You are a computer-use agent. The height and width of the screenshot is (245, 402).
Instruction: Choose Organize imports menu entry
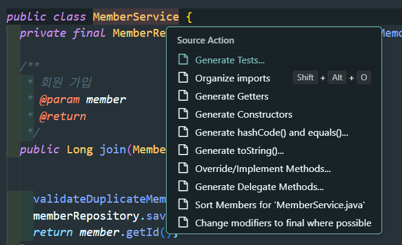[x=232, y=78]
